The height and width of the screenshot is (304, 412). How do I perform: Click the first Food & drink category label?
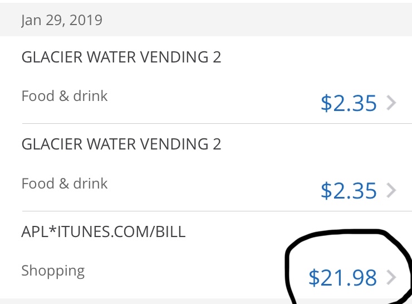[x=65, y=96]
